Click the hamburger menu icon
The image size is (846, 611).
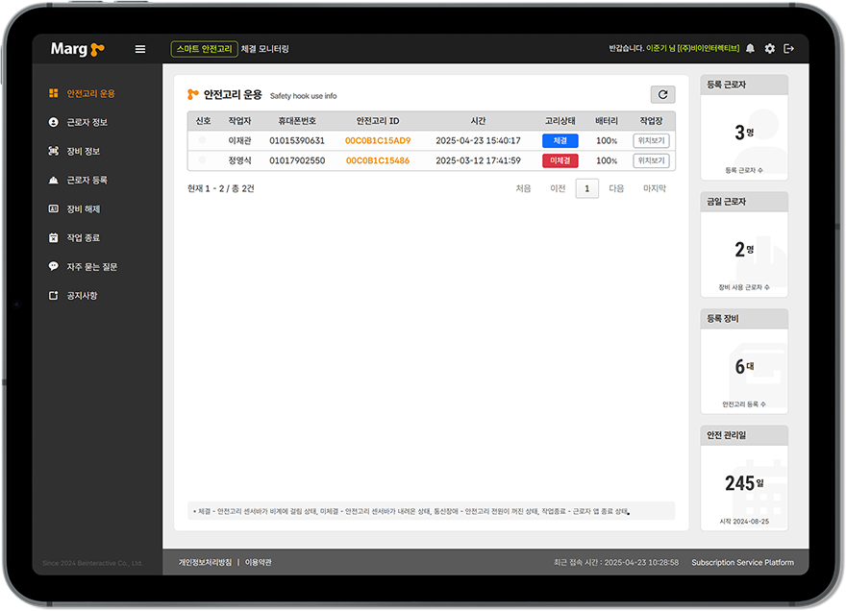pyautogui.click(x=140, y=49)
